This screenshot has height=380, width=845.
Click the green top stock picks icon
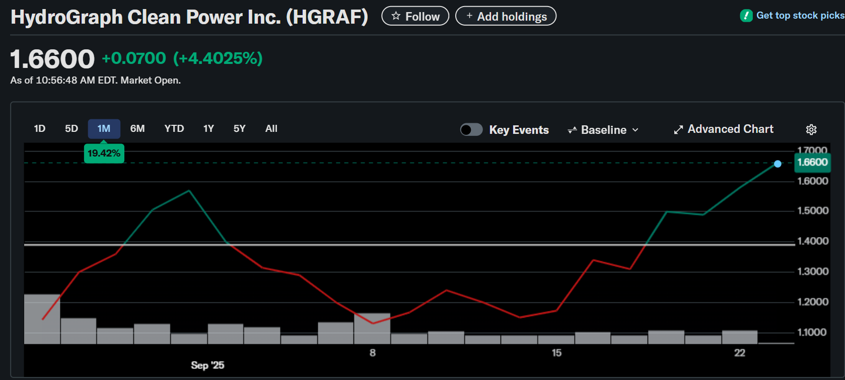click(746, 16)
